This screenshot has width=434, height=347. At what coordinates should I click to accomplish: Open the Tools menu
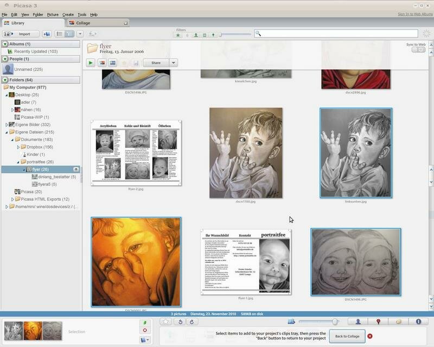[x=82, y=15]
